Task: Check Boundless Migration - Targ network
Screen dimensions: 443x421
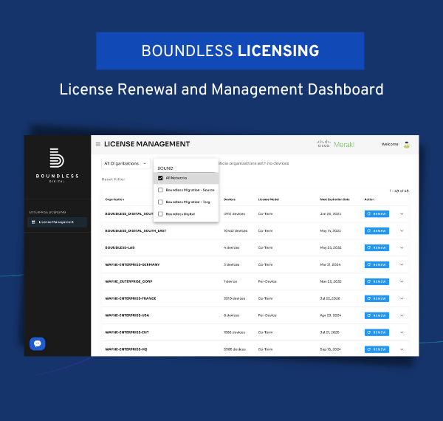Action: pyautogui.click(x=160, y=202)
